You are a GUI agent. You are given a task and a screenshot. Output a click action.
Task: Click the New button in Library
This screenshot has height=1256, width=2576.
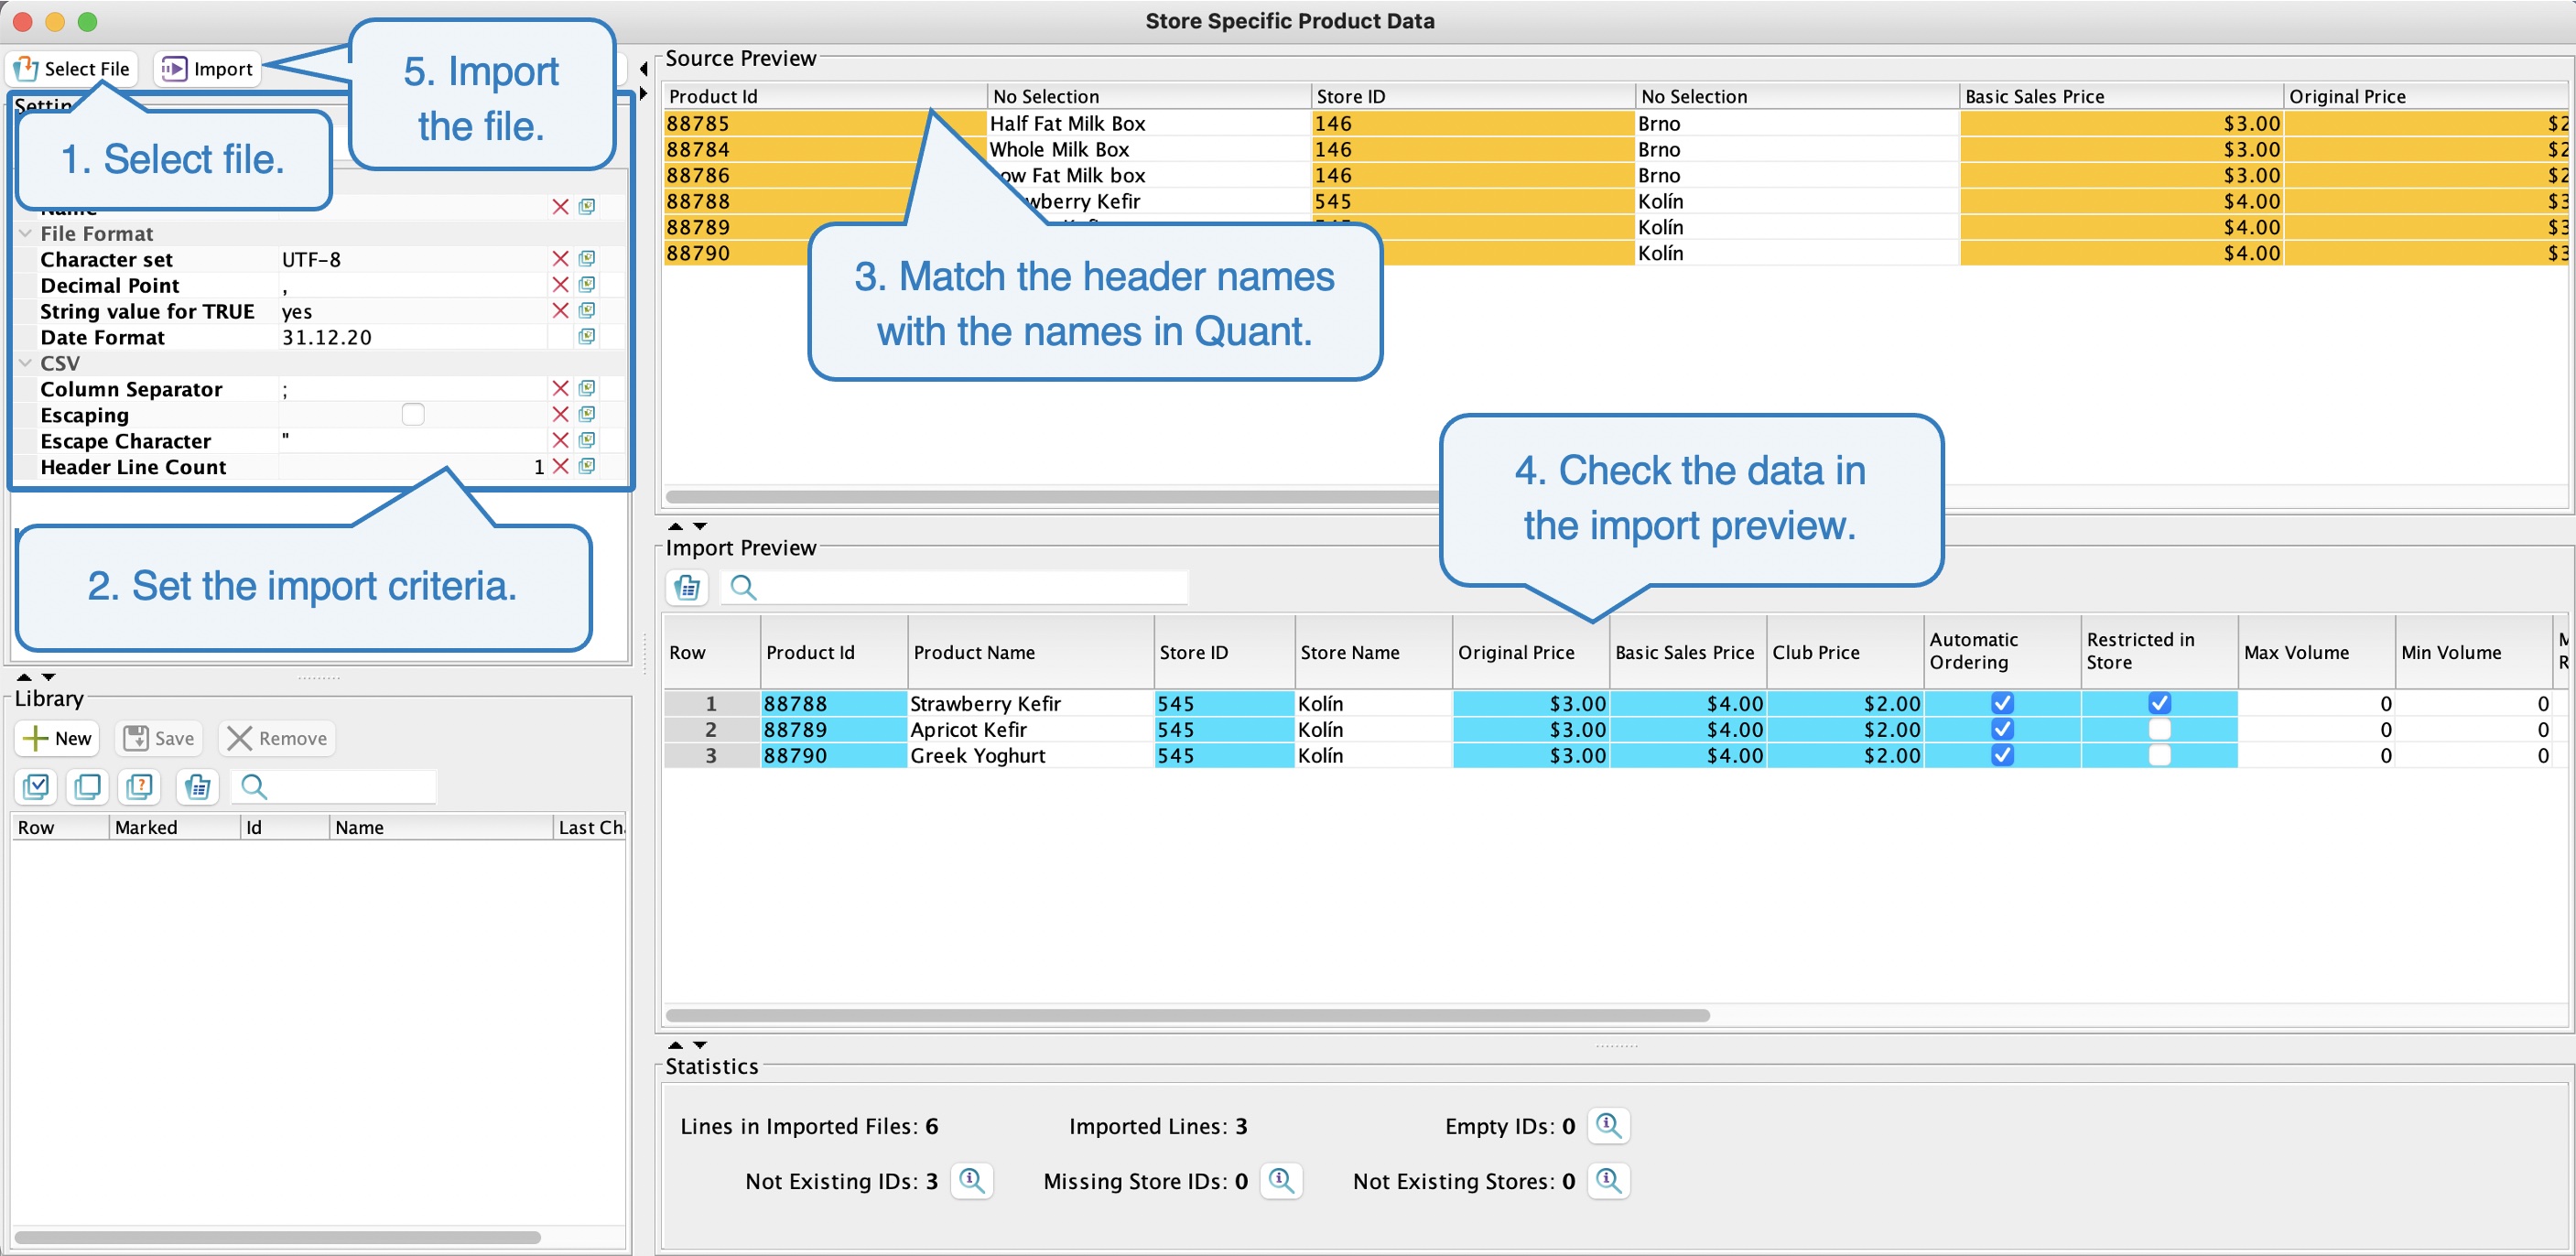point(57,739)
